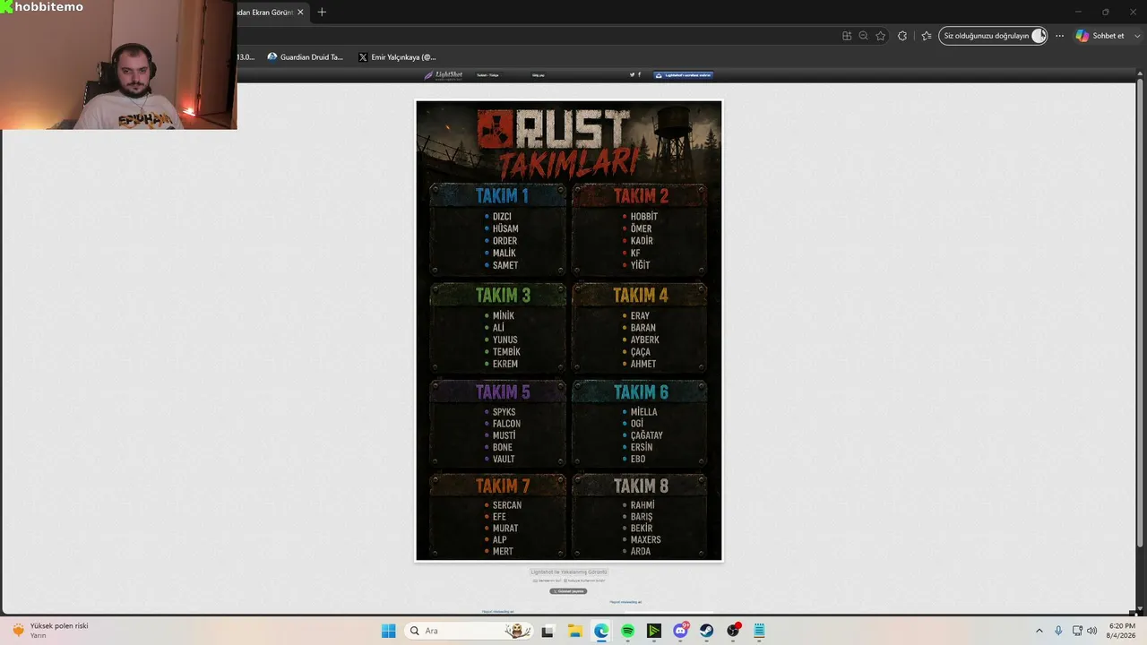Click the name AYBERK in Takım 4
1147x645 pixels.
[645, 340]
